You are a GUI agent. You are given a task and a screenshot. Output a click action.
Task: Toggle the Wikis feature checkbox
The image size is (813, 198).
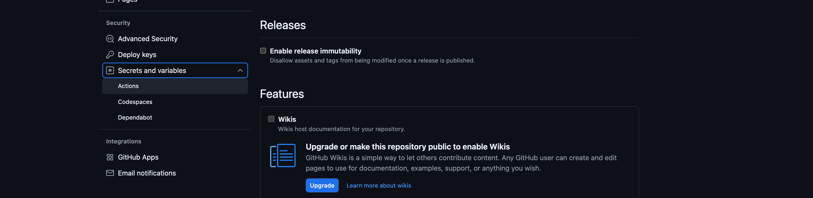[271, 119]
